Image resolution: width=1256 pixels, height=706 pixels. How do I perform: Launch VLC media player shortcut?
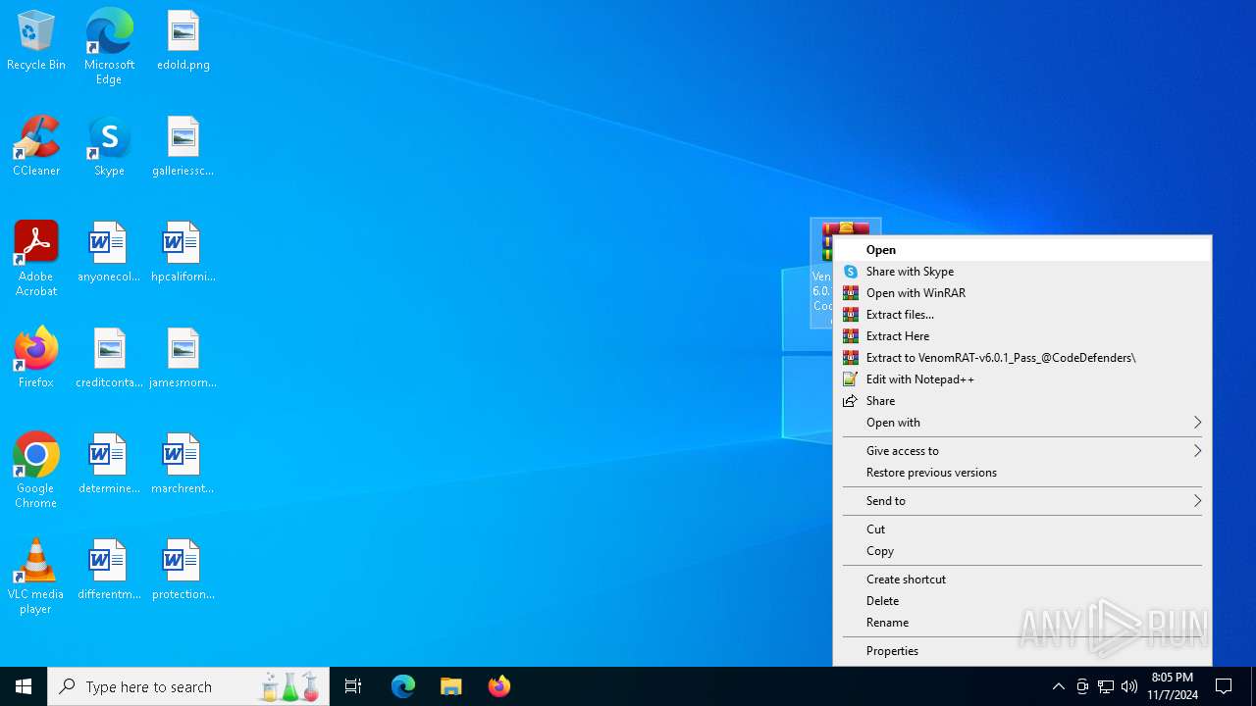(x=36, y=577)
